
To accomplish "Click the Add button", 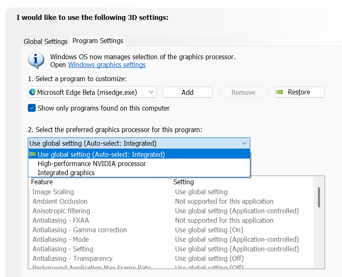I will tap(187, 92).
